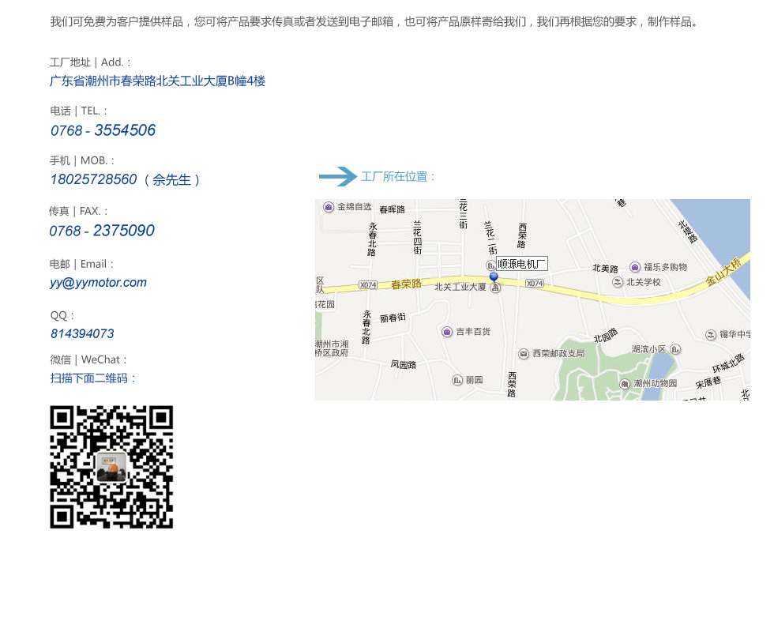Click the factory address 广东省潮州市春荣路北关工业大厦B幢4楼
Viewport: 774px width, 632px height.
pos(157,81)
